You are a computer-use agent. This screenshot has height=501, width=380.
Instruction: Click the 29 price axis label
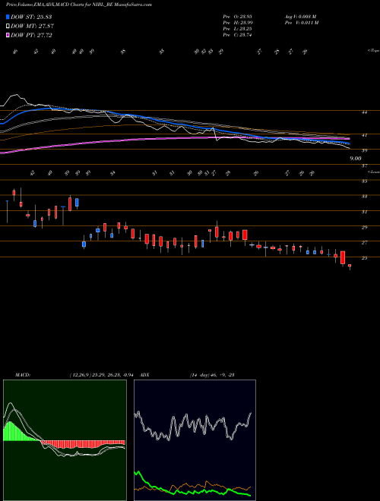364,227
